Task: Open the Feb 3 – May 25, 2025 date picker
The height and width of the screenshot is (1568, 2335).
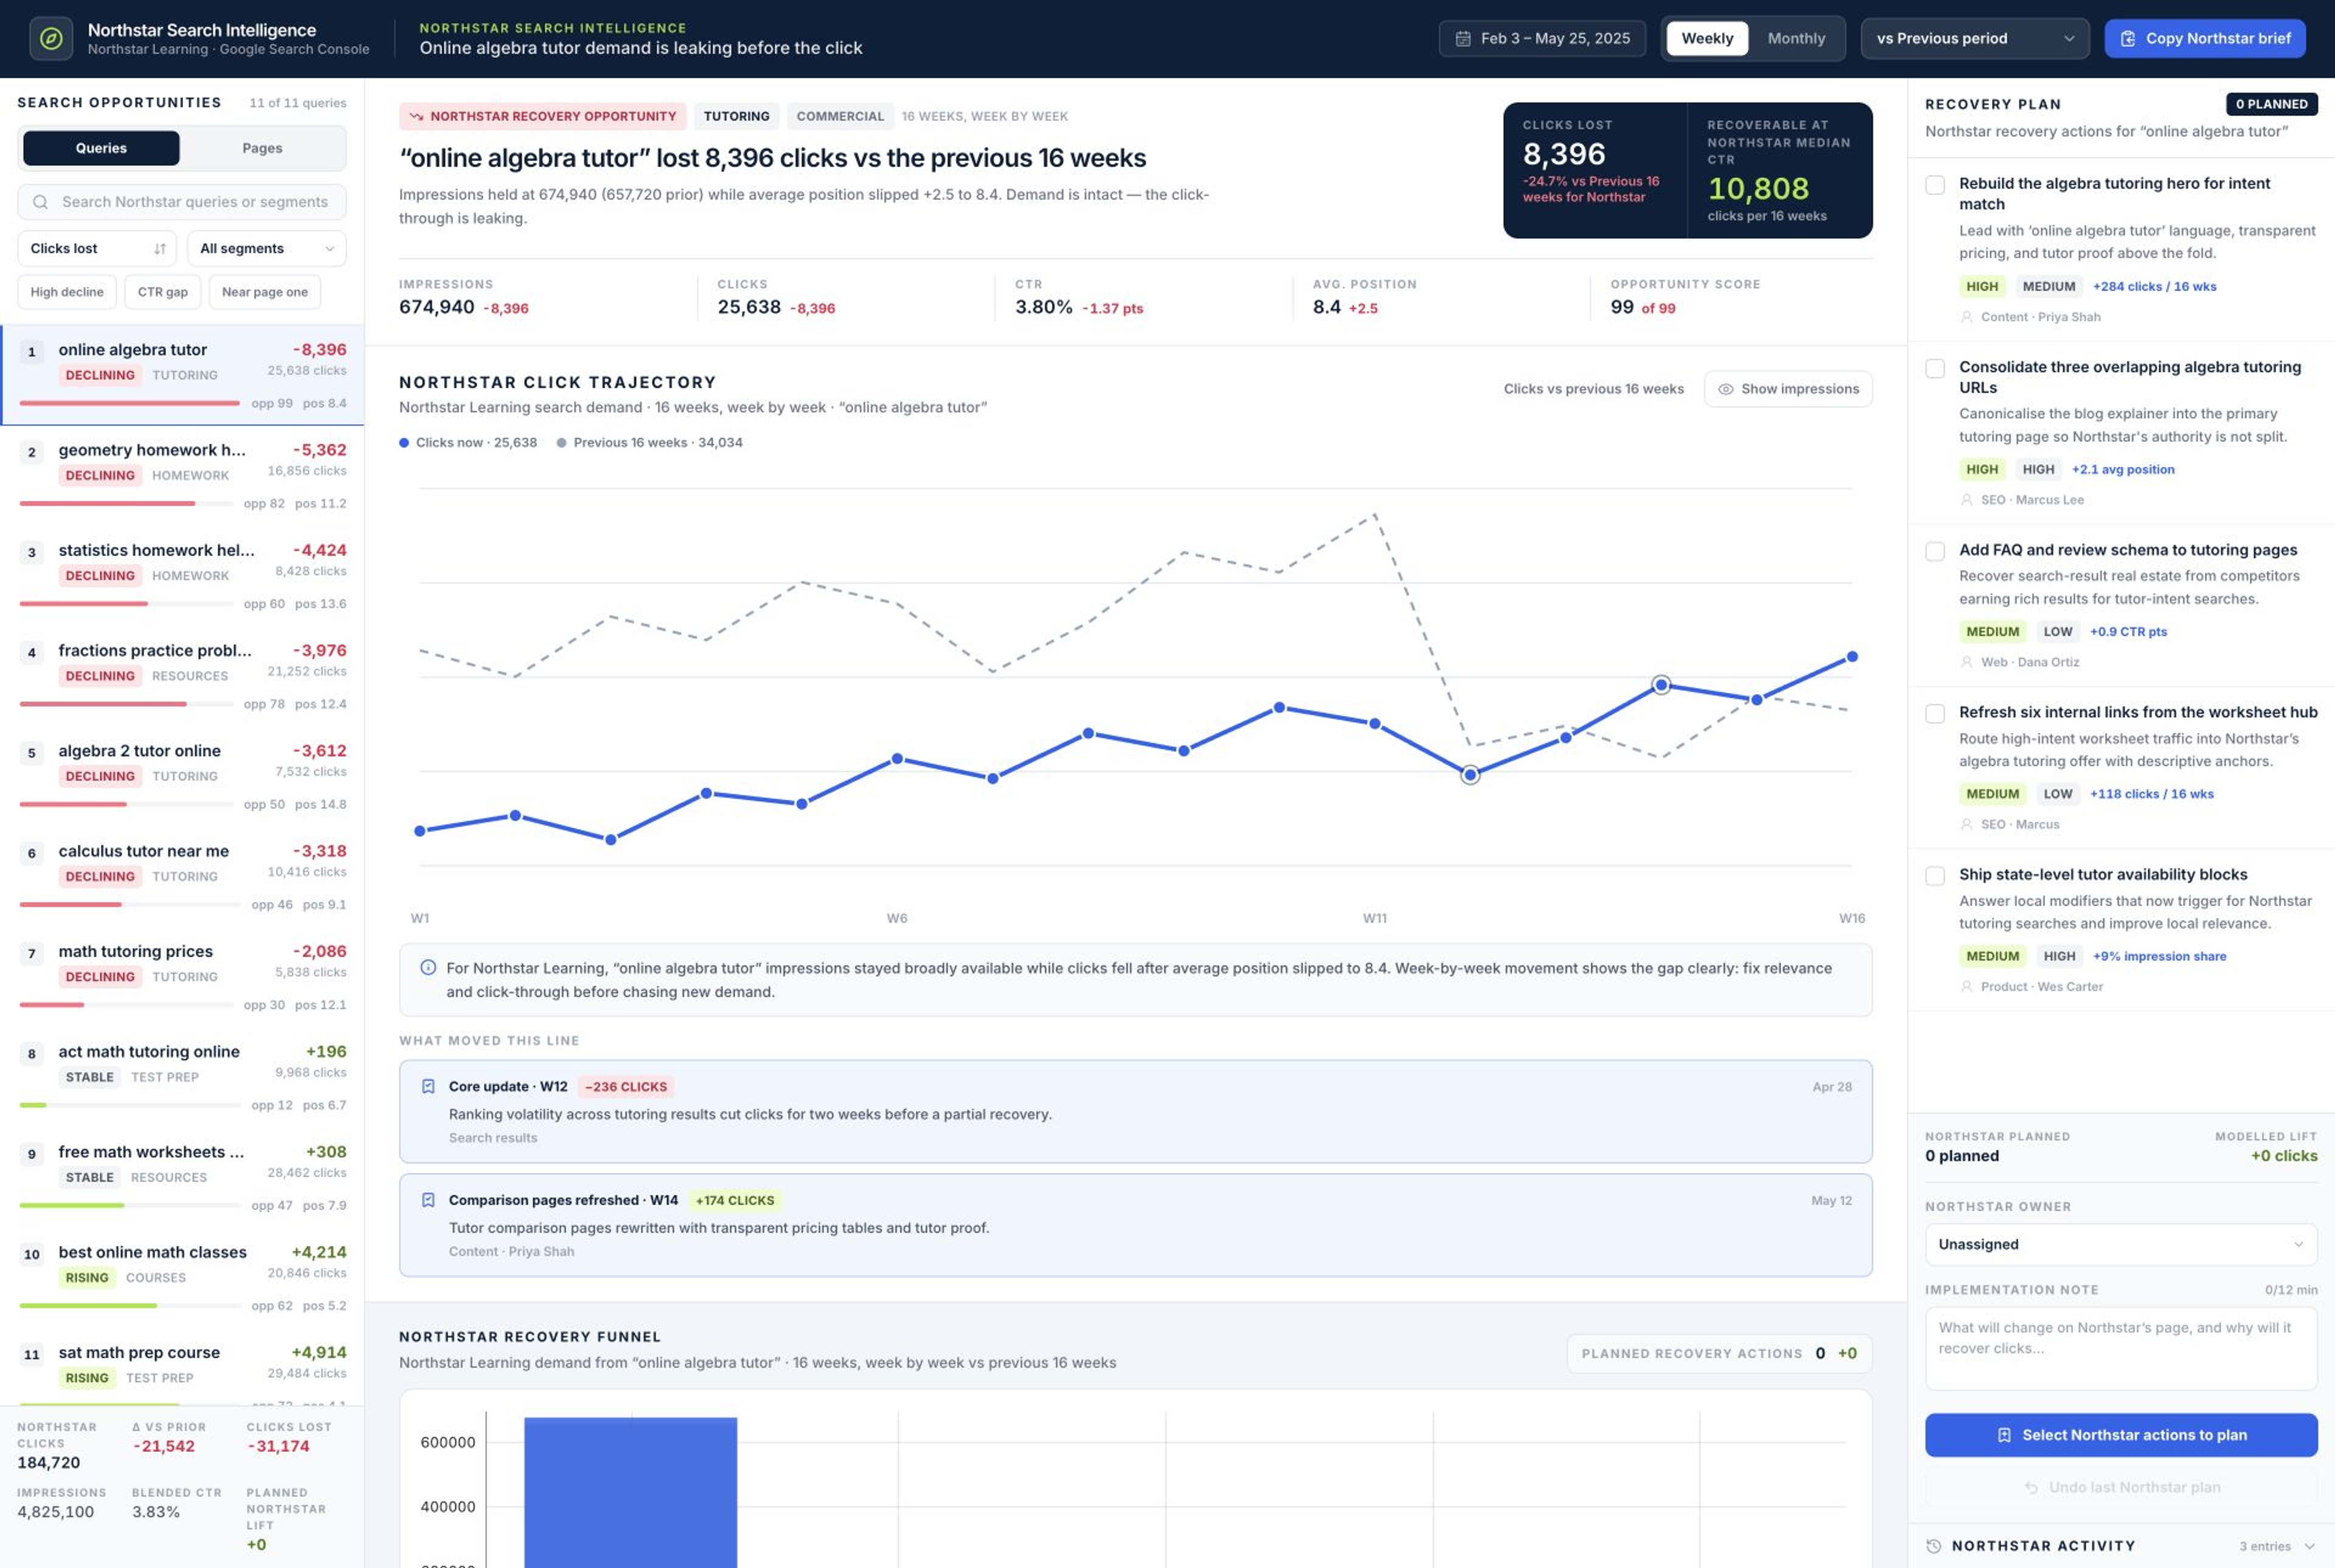Action: (1541, 39)
